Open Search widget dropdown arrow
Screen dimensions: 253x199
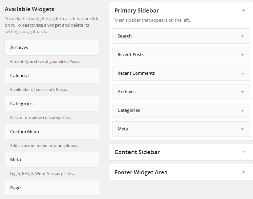coord(243,36)
